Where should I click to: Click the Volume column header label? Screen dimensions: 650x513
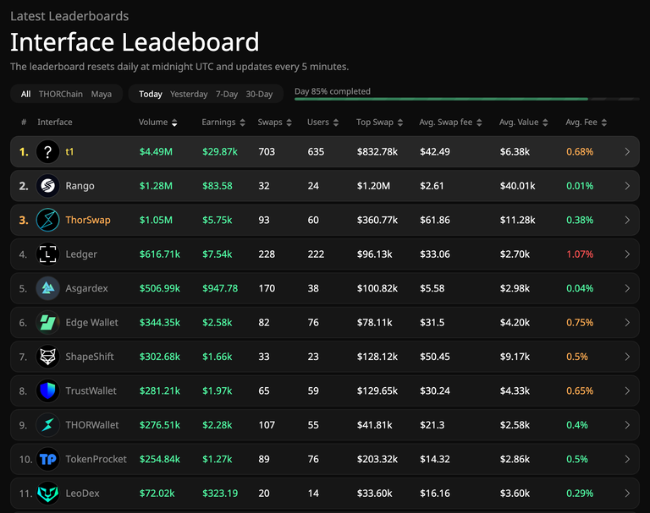[153, 123]
